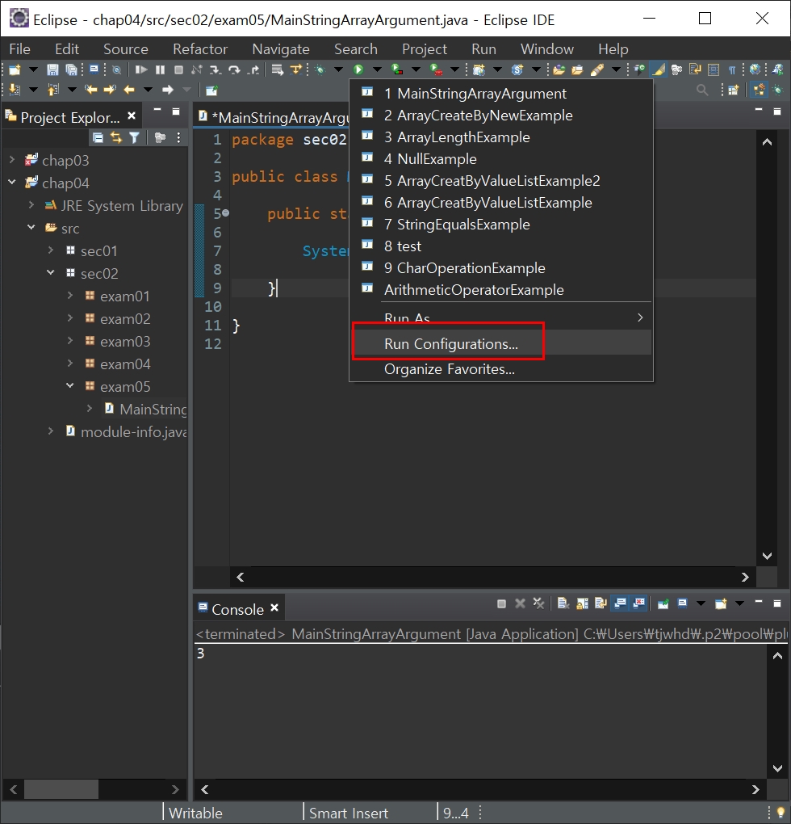791x824 pixels.
Task: Click the Skip All Breakpoints icon
Action: pos(116,69)
